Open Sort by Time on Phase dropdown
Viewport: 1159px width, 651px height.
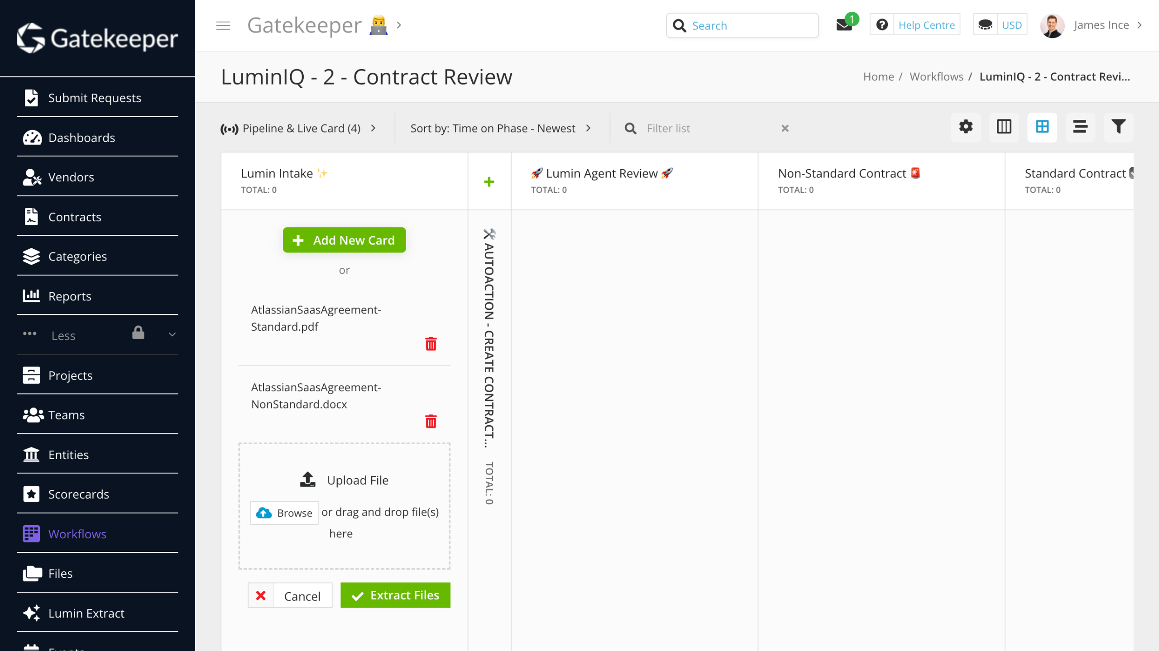coord(500,128)
